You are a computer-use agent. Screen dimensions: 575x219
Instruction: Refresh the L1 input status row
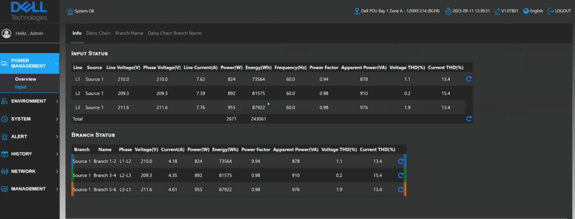pos(469,78)
